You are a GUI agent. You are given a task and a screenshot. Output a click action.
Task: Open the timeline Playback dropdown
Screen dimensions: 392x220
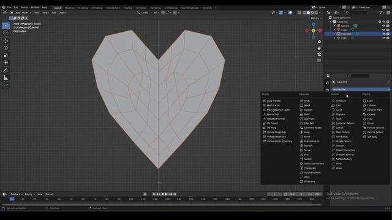17,194
